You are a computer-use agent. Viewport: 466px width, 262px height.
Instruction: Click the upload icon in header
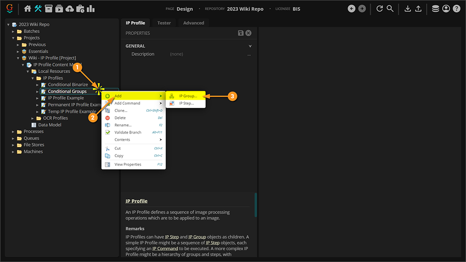pos(418,8)
